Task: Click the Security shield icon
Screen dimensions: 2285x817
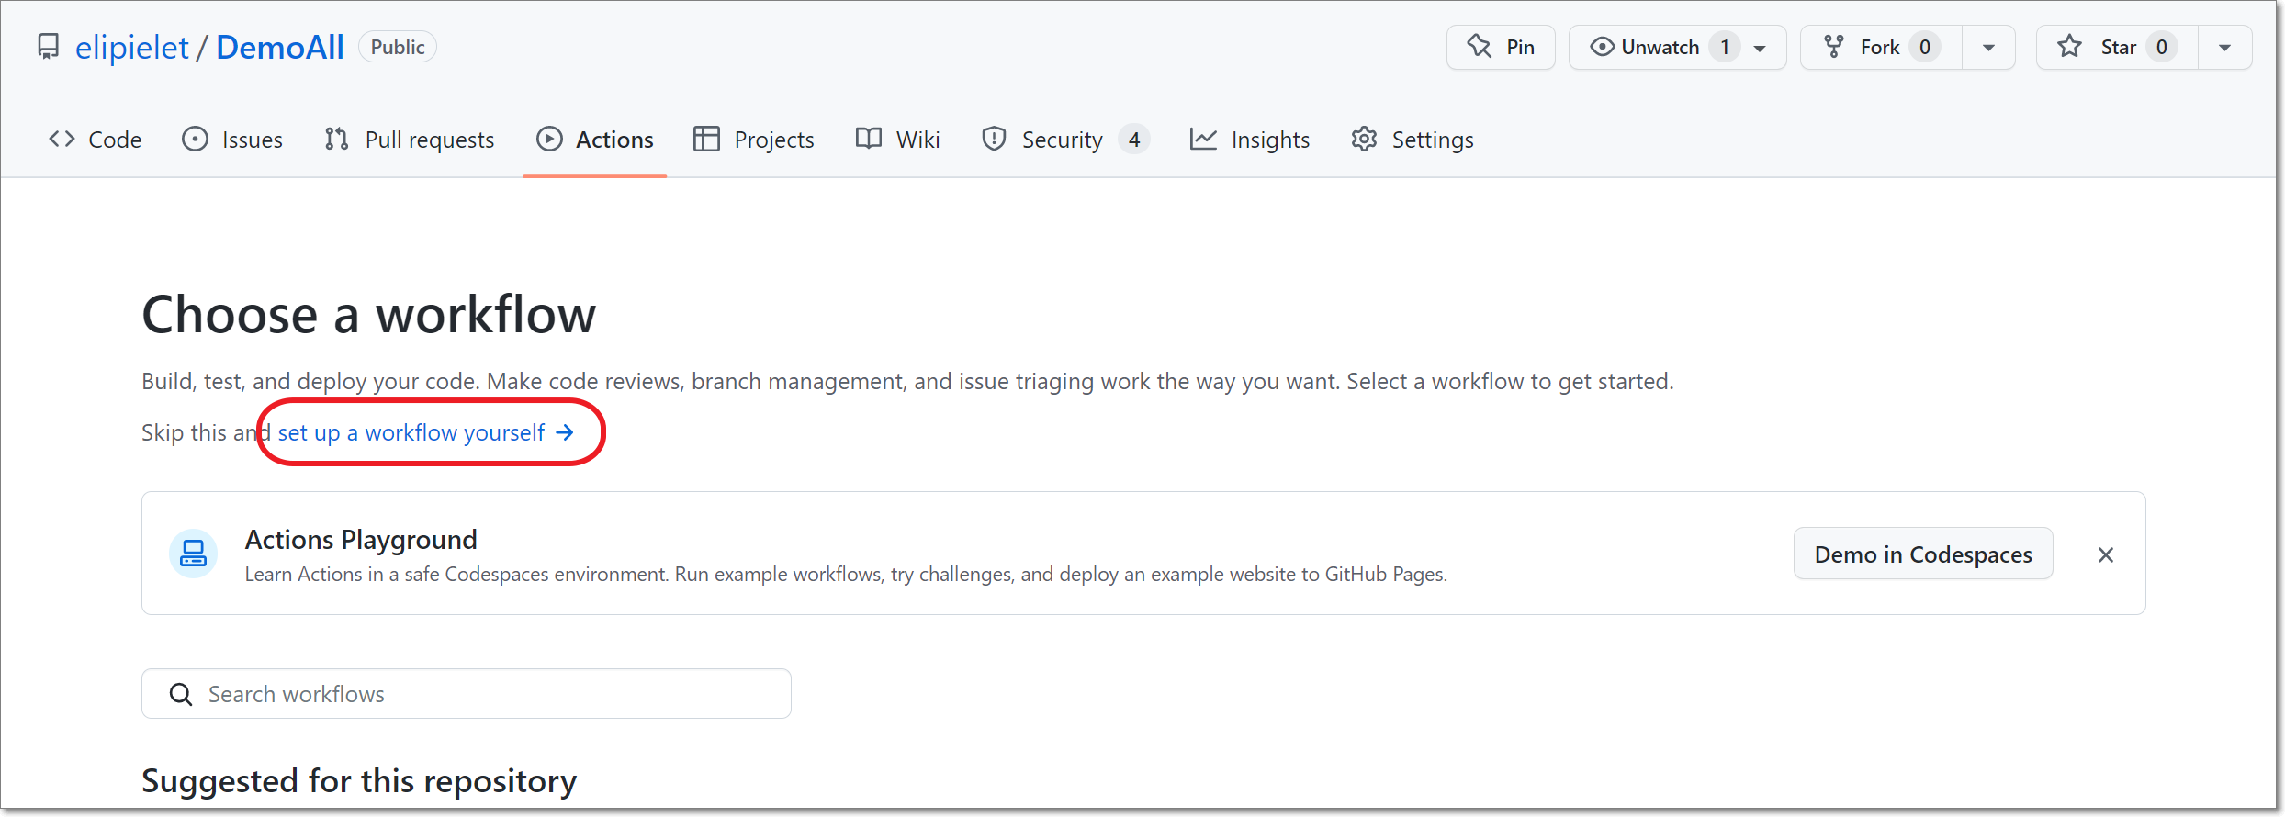Action: (x=994, y=139)
